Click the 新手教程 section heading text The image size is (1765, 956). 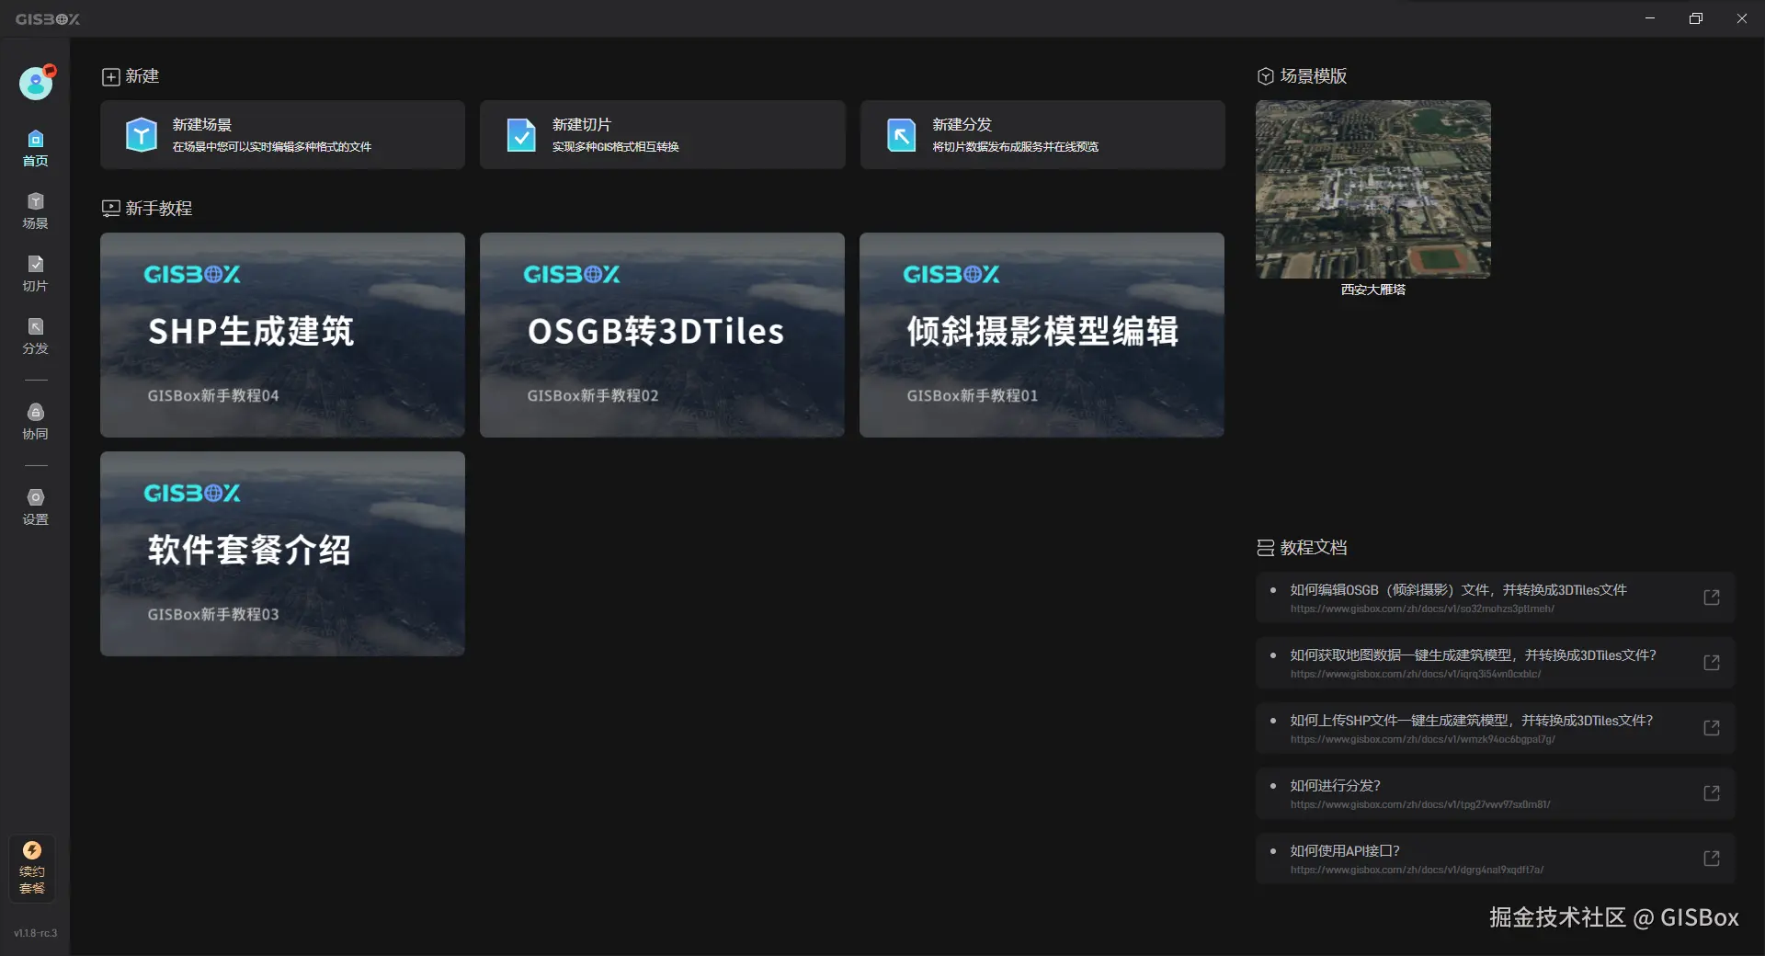pos(159,209)
